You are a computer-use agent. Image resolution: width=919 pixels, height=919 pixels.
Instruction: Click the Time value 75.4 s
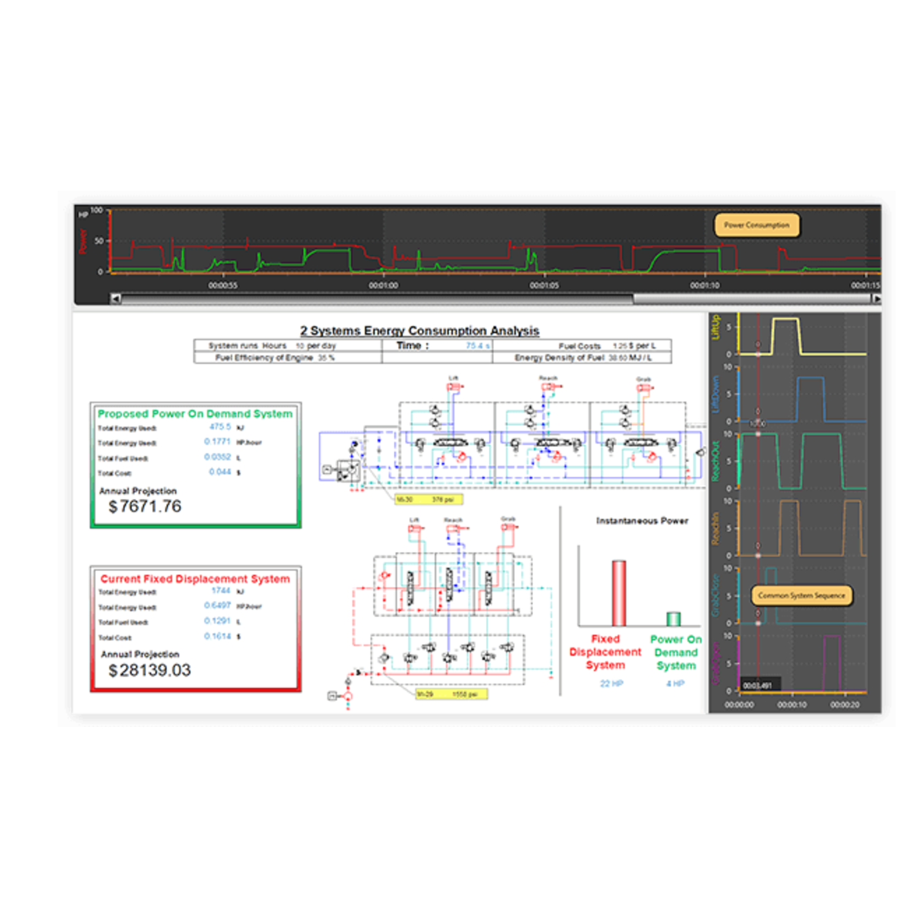[x=477, y=346]
